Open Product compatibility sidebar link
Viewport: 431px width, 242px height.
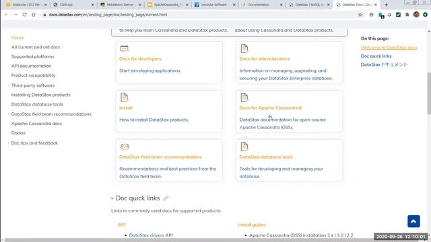33,75
